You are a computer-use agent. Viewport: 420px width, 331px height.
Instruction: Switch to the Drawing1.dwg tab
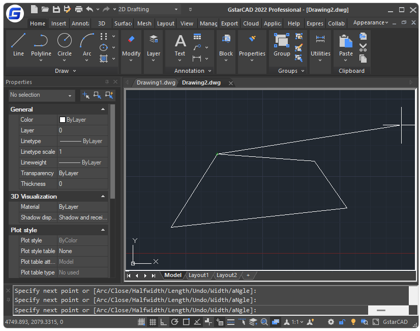(x=156, y=82)
